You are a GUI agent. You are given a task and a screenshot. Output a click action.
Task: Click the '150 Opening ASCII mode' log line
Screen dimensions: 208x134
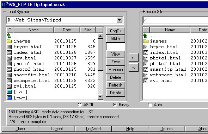[51, 112]
